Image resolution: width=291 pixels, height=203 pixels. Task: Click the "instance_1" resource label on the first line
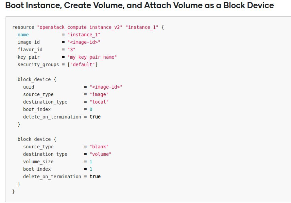click(x=142, y=27)
